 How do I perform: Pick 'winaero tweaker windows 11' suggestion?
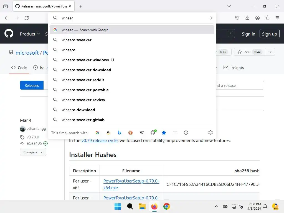point(132,60)
